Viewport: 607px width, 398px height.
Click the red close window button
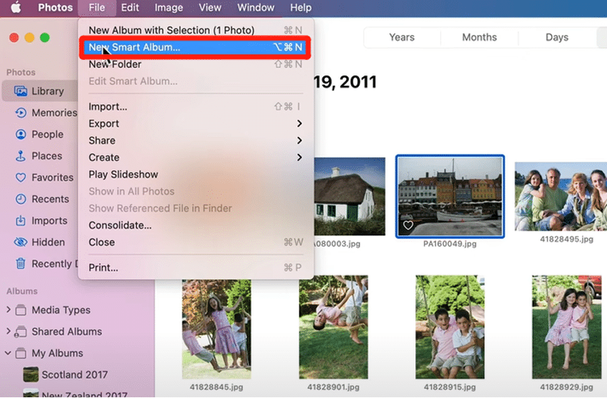click(x=14, y=38)
